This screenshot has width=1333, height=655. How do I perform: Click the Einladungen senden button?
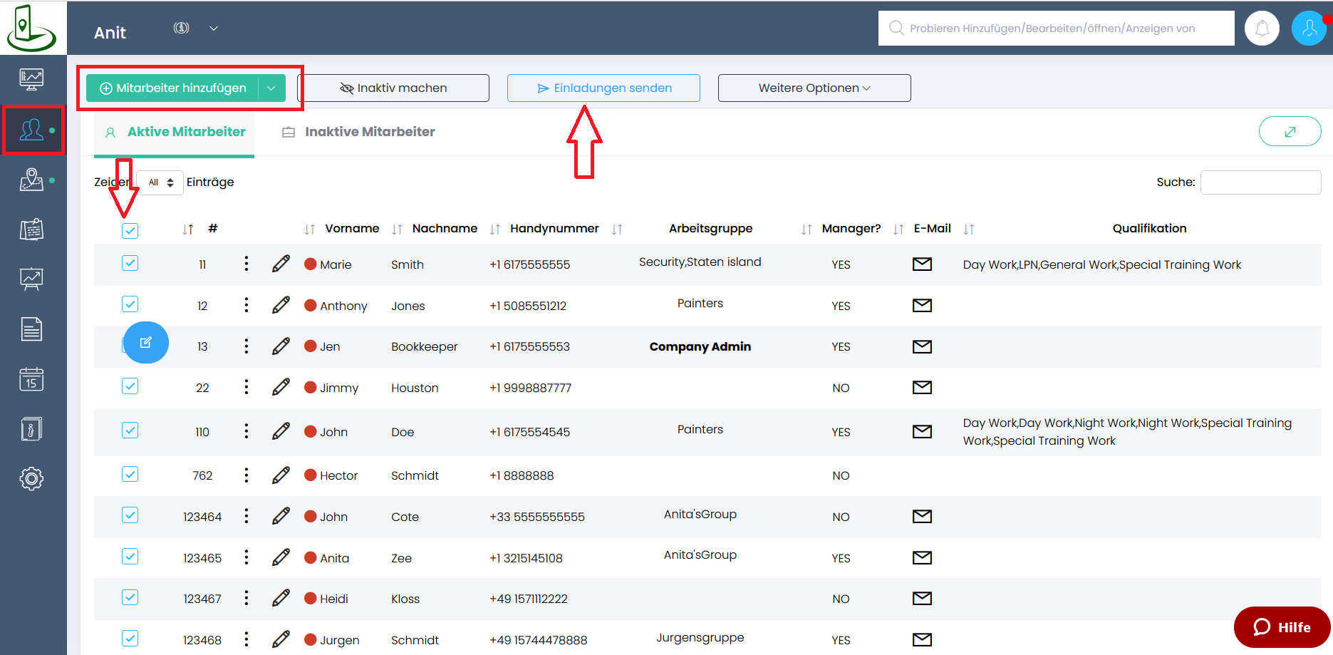(603, 88)
